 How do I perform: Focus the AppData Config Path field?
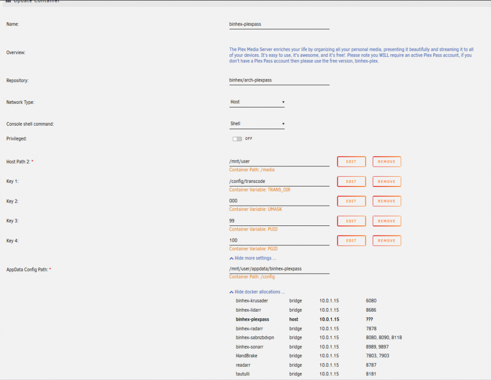[x=279, y=269]
